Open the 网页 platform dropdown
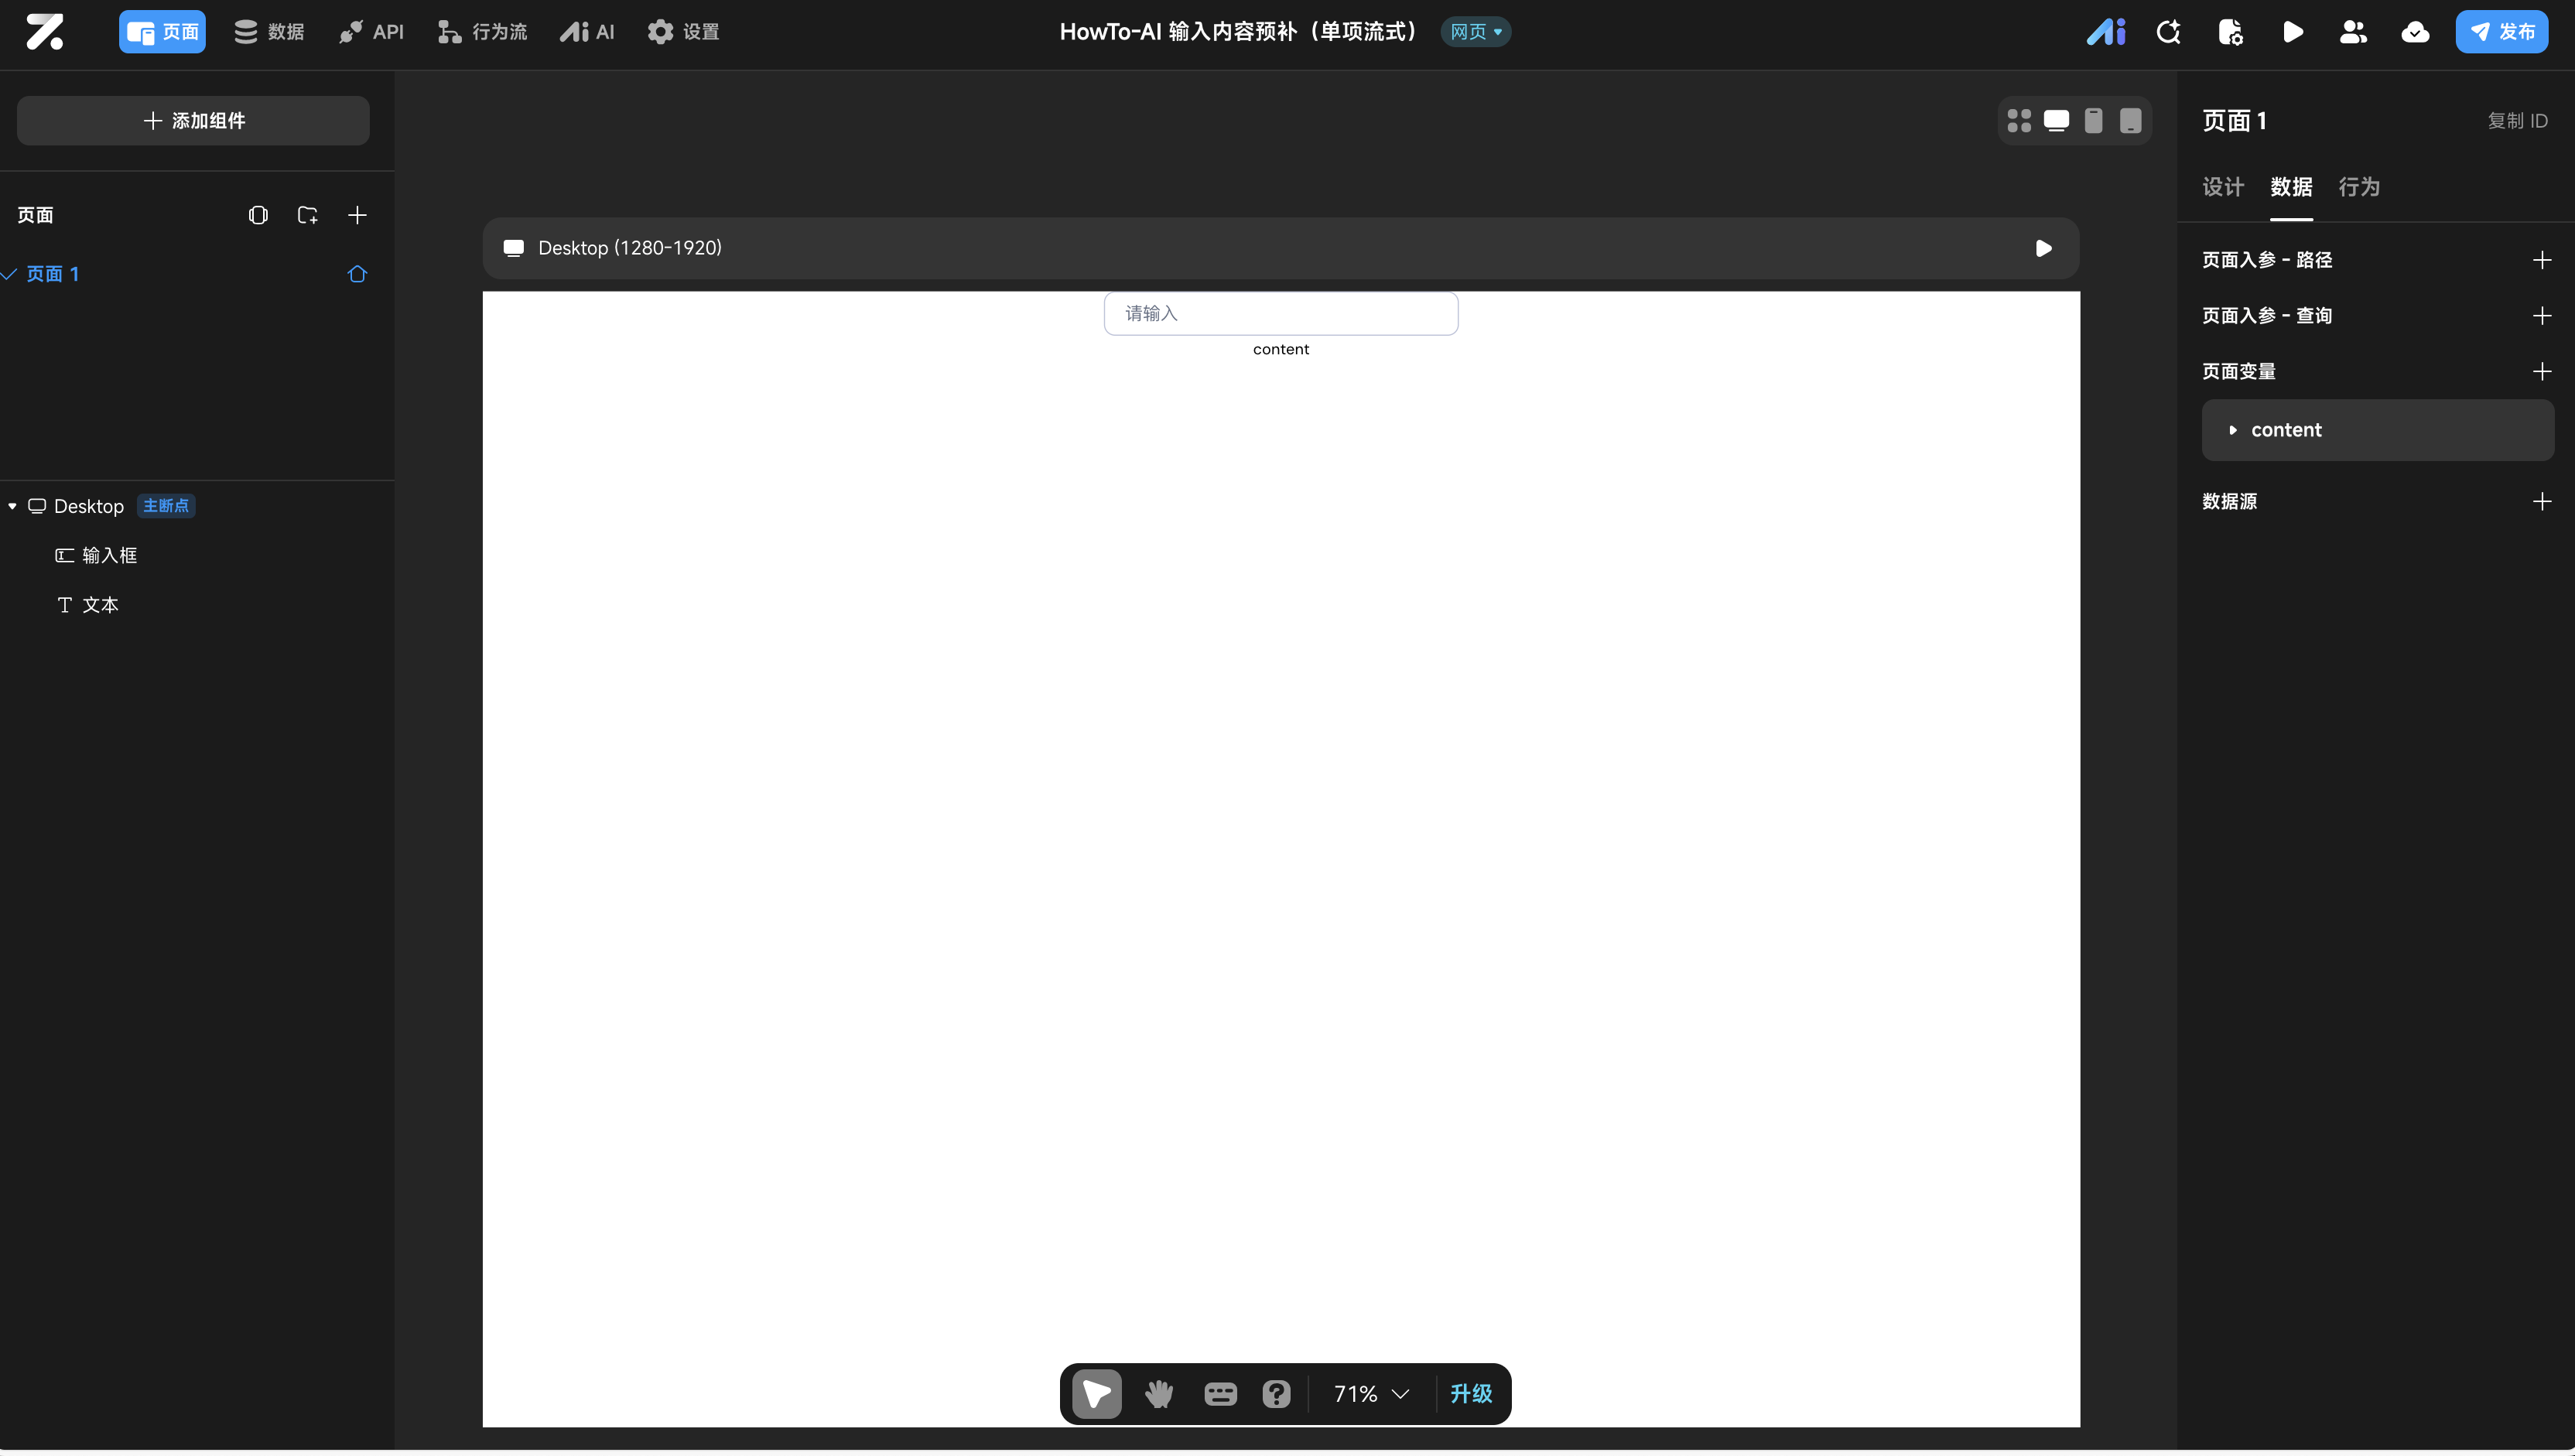 [1475, 32]
